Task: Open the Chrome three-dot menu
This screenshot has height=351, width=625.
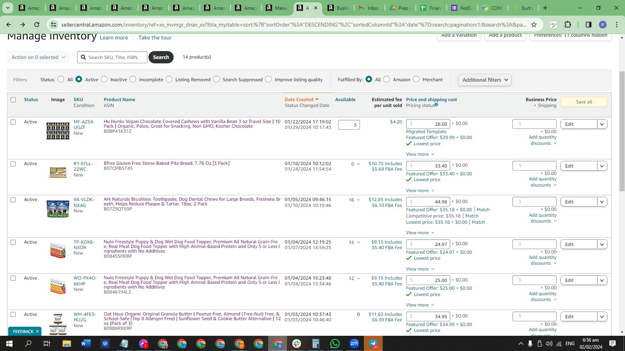Action: tap(617, 25)
